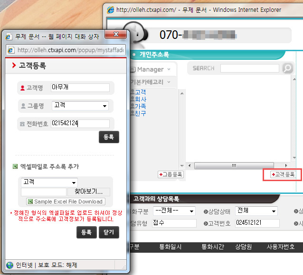Viewport: 303px width, 275px height.
Task: Click the magnifier search icon in address book
Action: (287, 68)
